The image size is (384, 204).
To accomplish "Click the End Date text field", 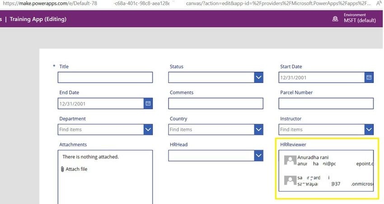I will coord(101,104).
